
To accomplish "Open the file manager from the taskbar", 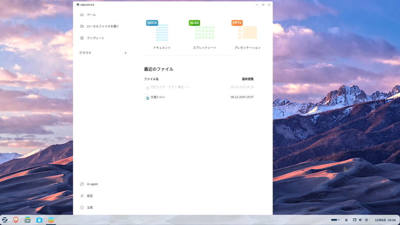I will tap(27, 220).
